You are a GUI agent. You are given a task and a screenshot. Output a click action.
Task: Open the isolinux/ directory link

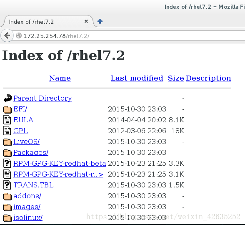(x=28, y=217)
